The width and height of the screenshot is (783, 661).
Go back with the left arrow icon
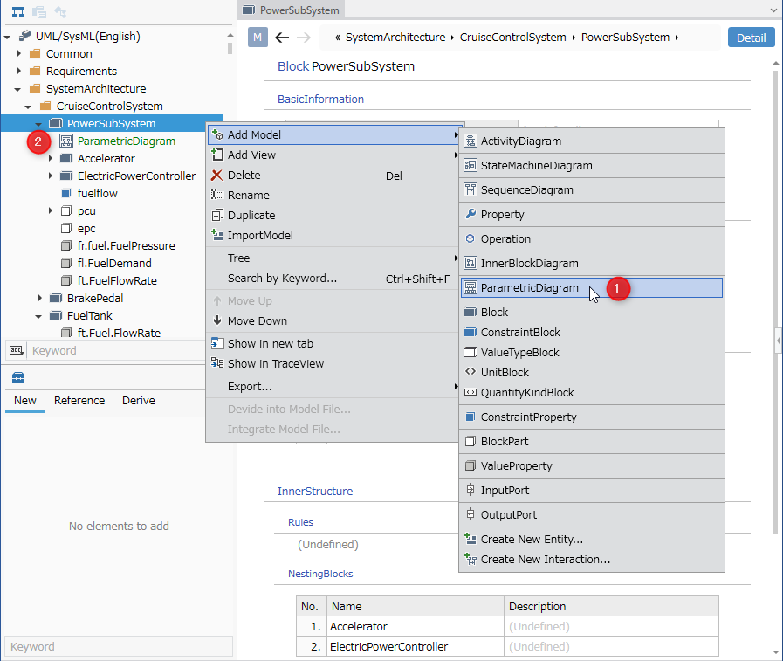click(282, 38)
